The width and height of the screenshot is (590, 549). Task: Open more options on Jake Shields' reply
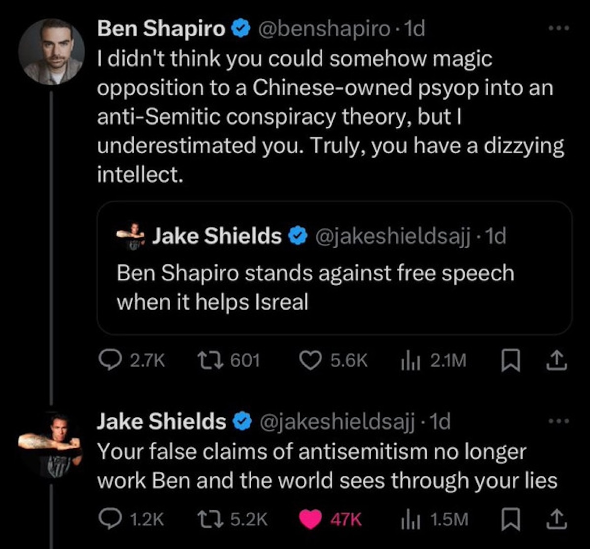pos(560,422)
